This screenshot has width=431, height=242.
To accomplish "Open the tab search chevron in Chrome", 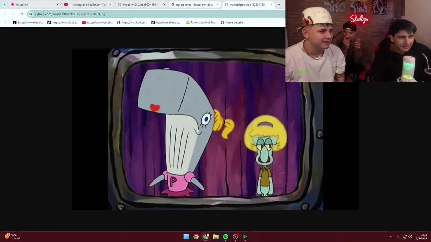I will [4, 5].
